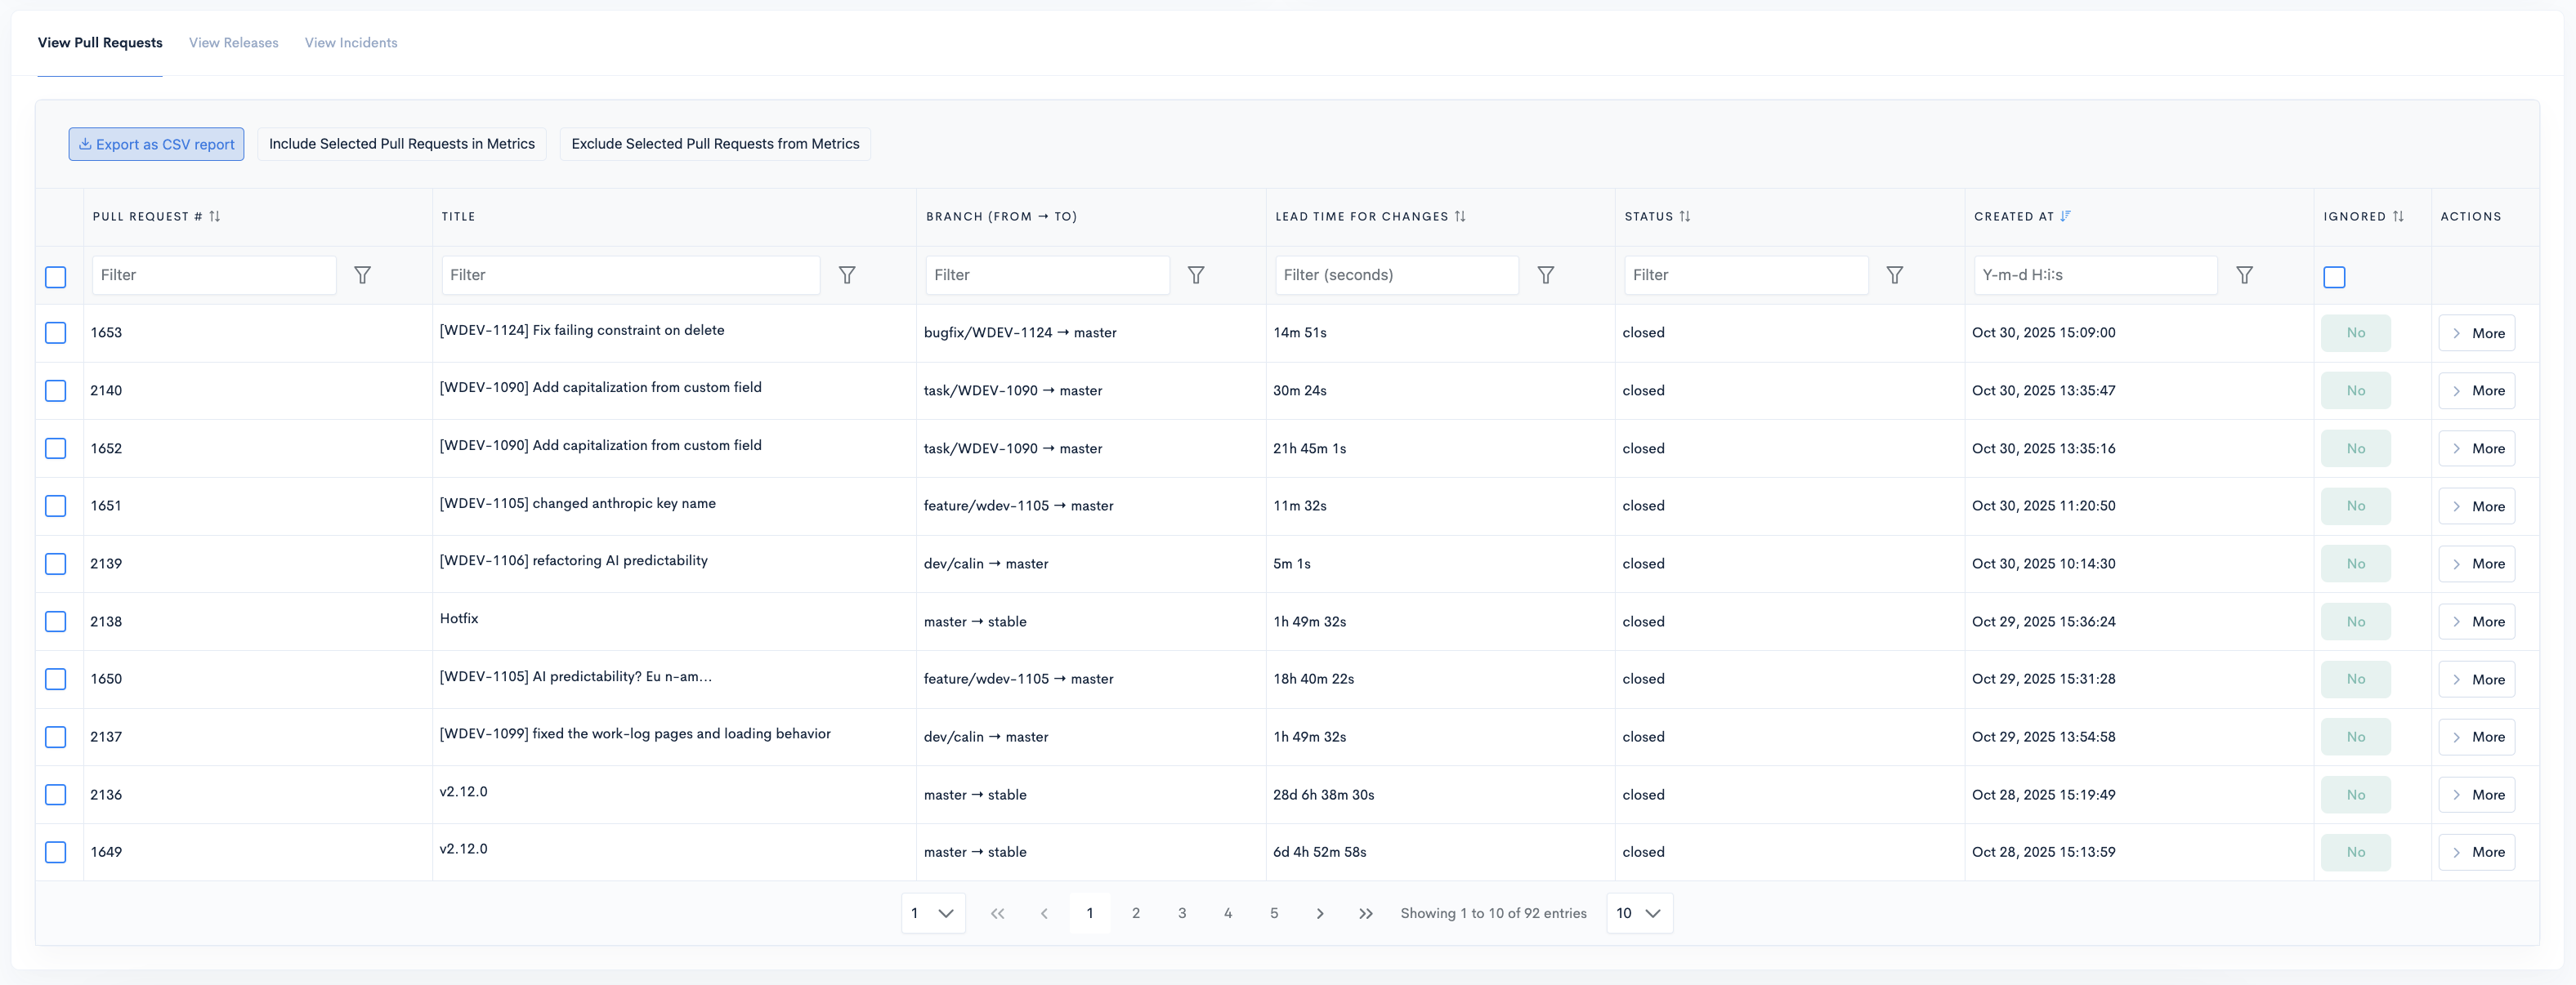The width and height of the screenshot is (2576, 985).
Task: Click the Branch column filter funnel icon
Action: coord(1195,274)
